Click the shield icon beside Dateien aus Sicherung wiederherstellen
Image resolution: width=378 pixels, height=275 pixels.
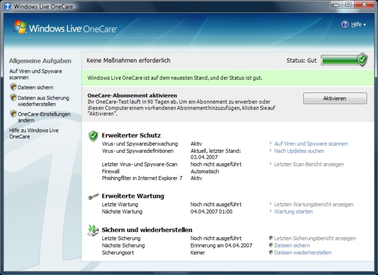(x=13, y=97)
